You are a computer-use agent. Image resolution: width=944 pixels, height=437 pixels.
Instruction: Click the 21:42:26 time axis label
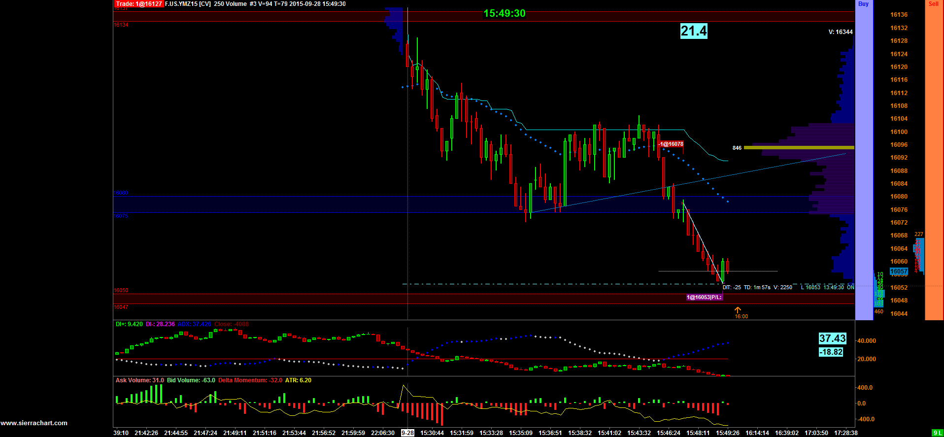coord(146,433)
